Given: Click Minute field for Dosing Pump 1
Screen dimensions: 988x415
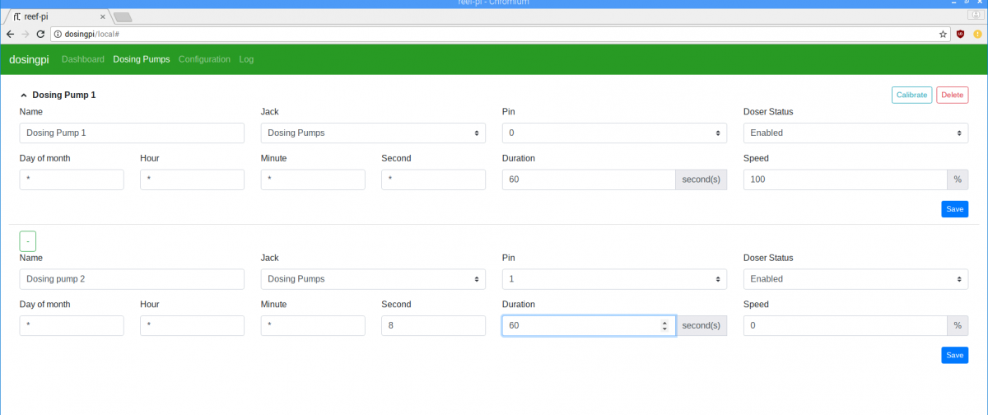Looking at the screenshot, I should pos(313,180).
